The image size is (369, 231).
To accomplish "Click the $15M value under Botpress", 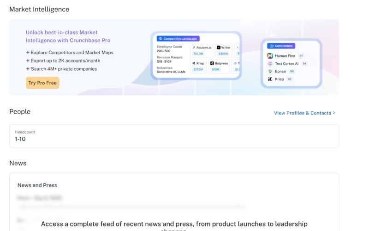I will pos(215,69).
